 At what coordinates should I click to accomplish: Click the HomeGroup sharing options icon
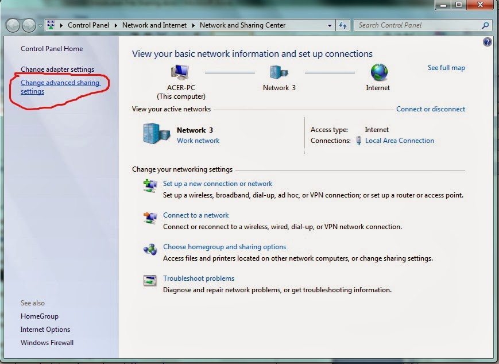(x=150, y=249)
